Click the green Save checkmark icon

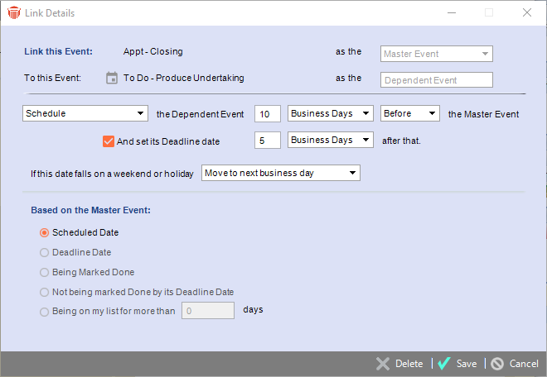coord(444,364)
